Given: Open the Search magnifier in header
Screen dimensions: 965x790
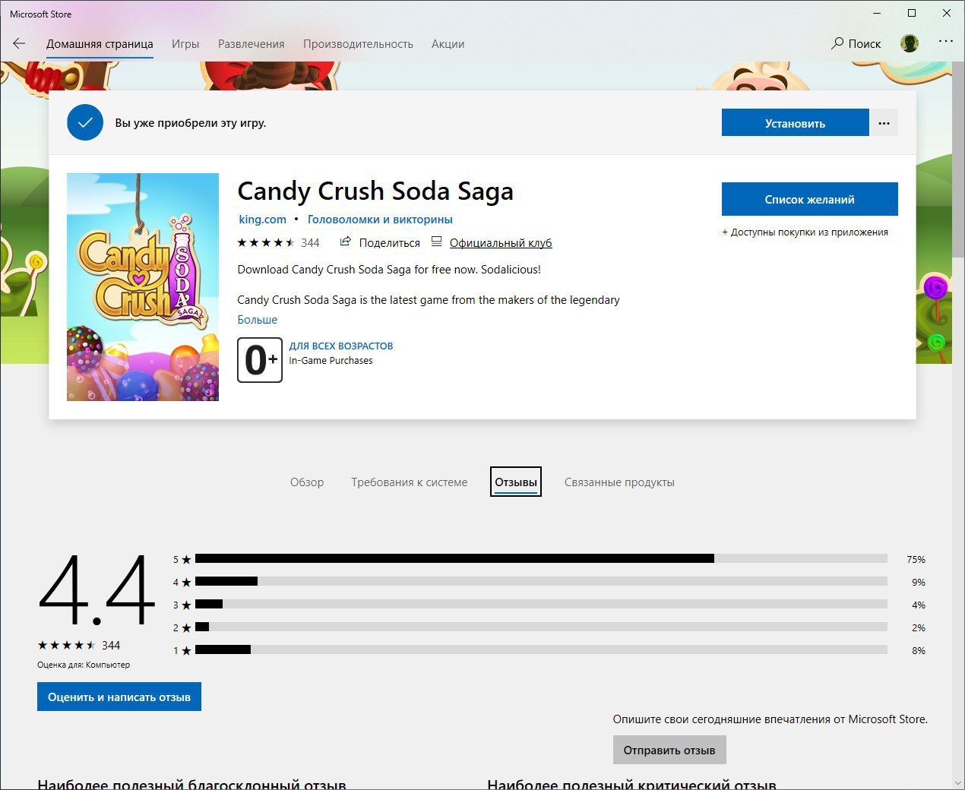Looking at the screenshot, I should click(x=837, y=43).
